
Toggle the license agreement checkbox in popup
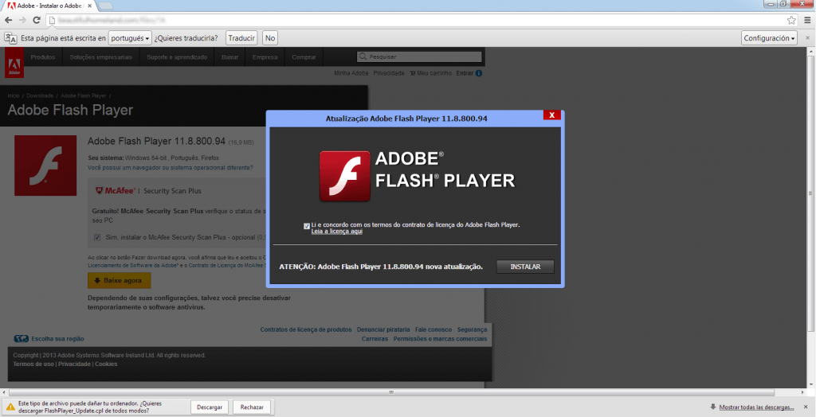click(307, 226)
